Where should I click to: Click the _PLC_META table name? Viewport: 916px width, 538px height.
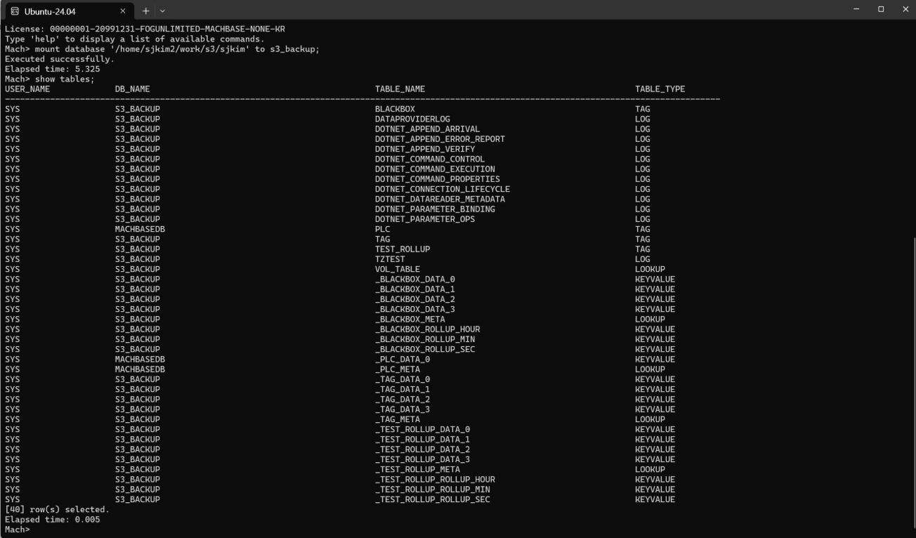pos(397,369)
